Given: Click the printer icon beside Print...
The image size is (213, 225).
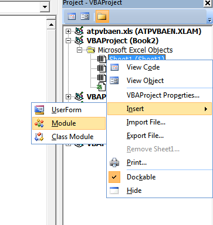Looking at the screenshot, I should 114,162.
